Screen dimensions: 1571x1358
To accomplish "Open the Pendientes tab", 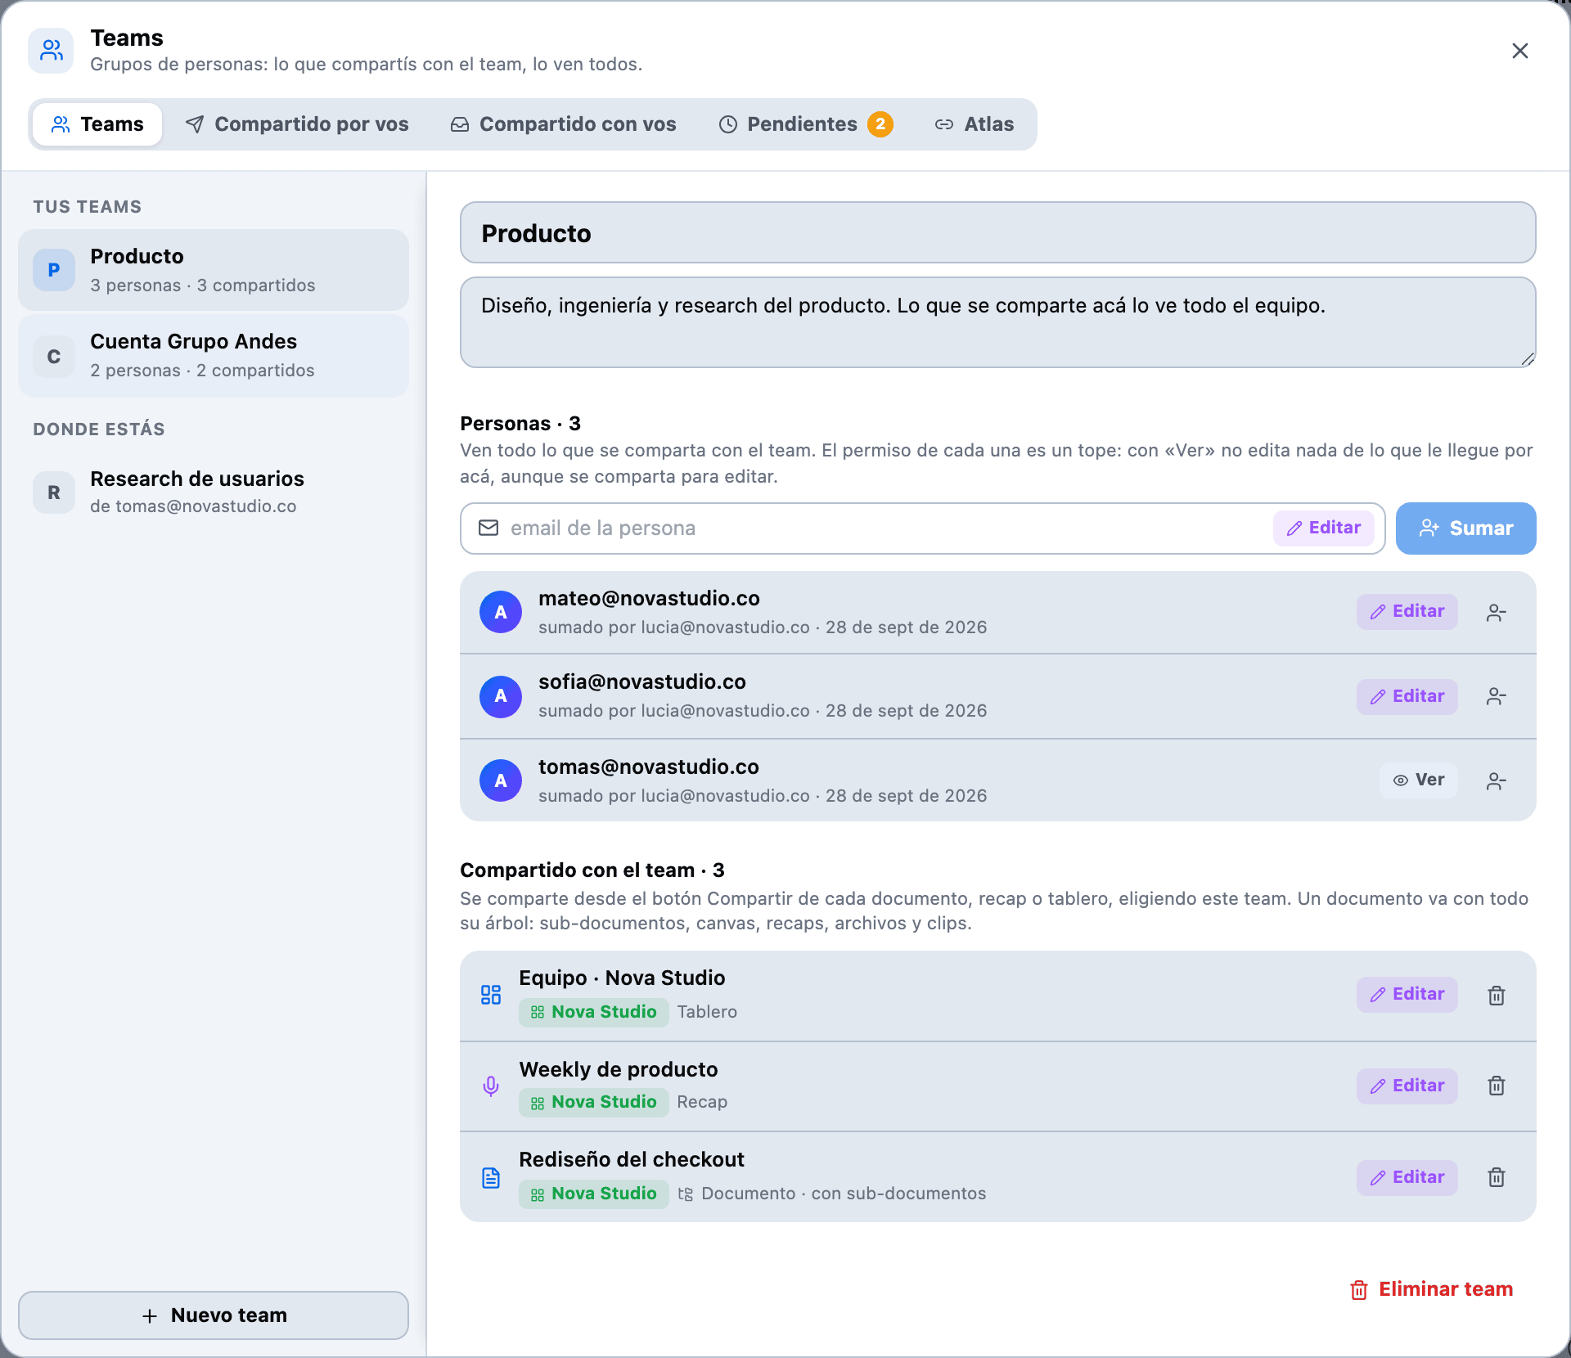I will [805, 124].
